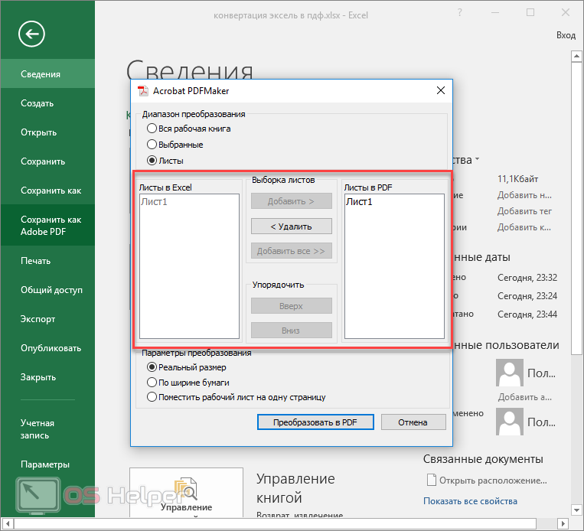
Task: Click Сохранить как in the sidebar
Action: click(x=47, y=191)
